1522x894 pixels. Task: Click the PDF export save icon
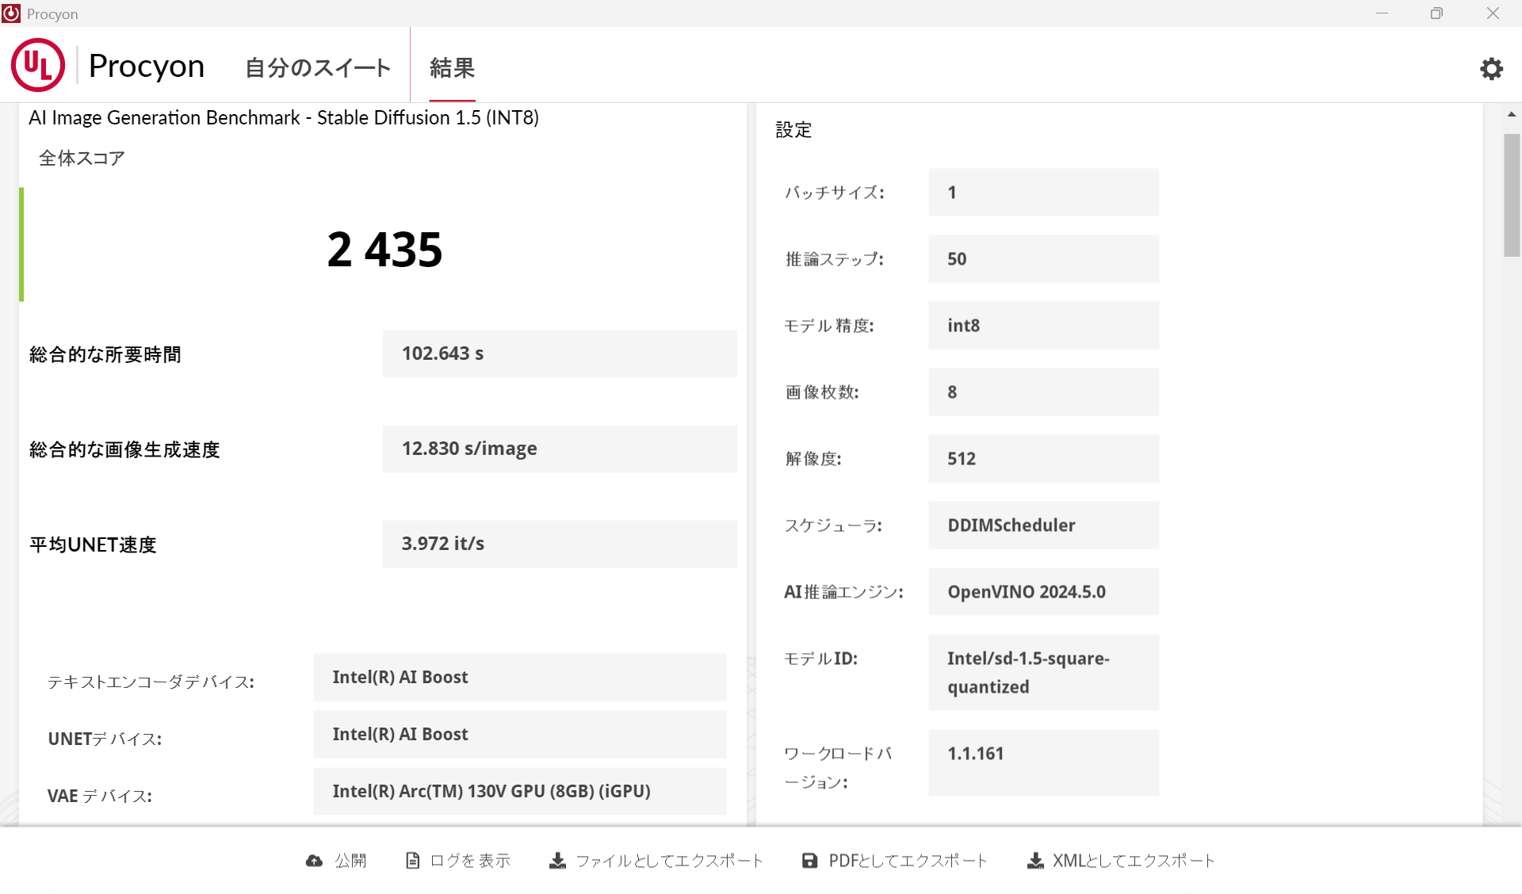point(809,861)
